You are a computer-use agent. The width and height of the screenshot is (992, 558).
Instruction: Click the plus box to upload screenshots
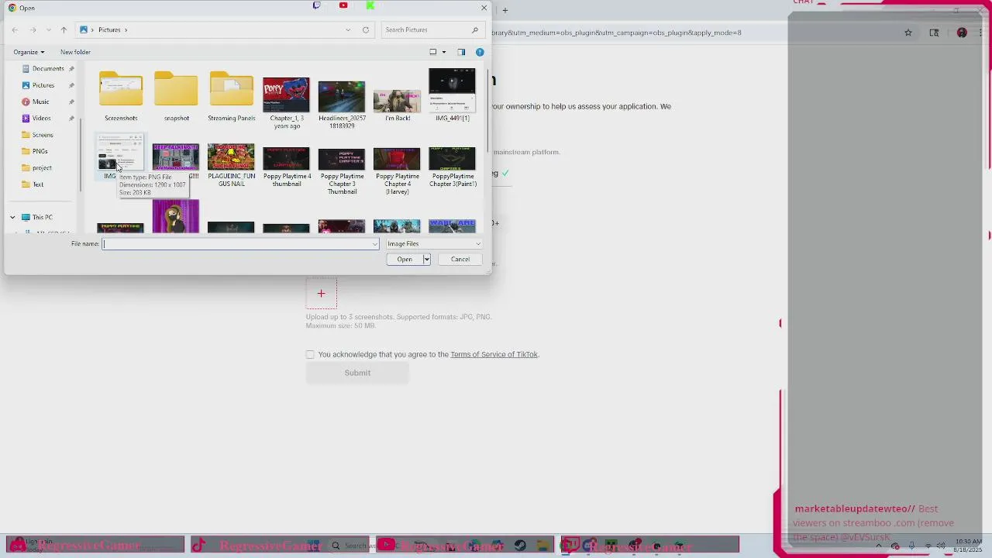[x=321, y=294]
